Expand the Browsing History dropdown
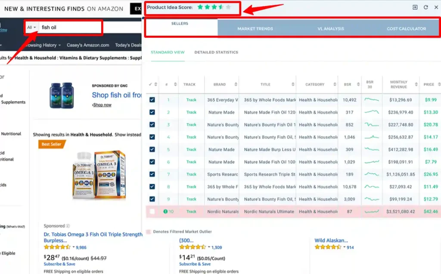This screenshot has height=274, width=441. point(43,45)
